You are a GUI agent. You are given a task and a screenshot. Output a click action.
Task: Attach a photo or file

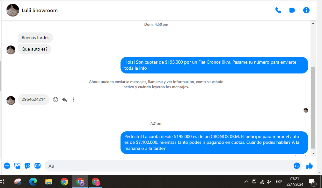point(17,166)
